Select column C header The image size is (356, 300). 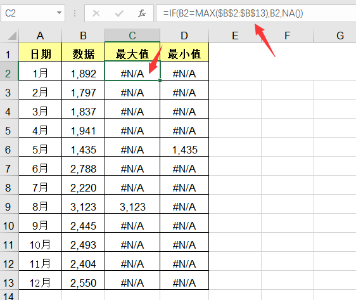132,36
